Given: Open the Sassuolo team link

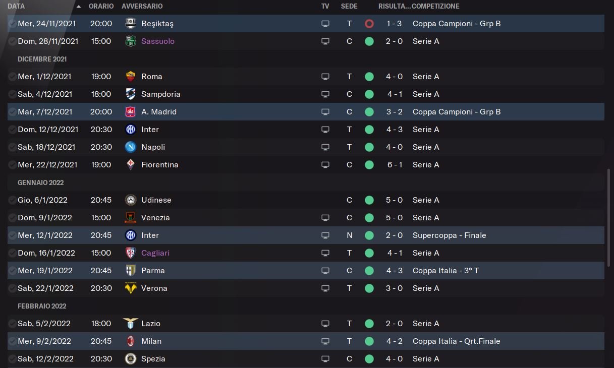Looking at the screenshot, I should point(158,41).
